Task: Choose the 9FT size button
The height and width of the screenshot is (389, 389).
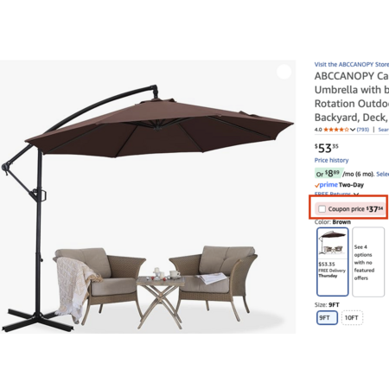Action: [327, 318]
